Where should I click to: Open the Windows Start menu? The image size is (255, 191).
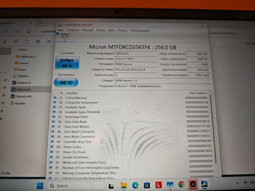tap(40, 186)
